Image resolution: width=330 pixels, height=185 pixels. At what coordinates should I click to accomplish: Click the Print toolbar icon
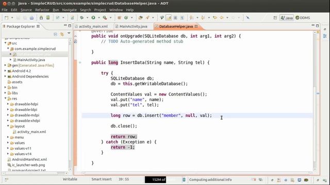31,18
